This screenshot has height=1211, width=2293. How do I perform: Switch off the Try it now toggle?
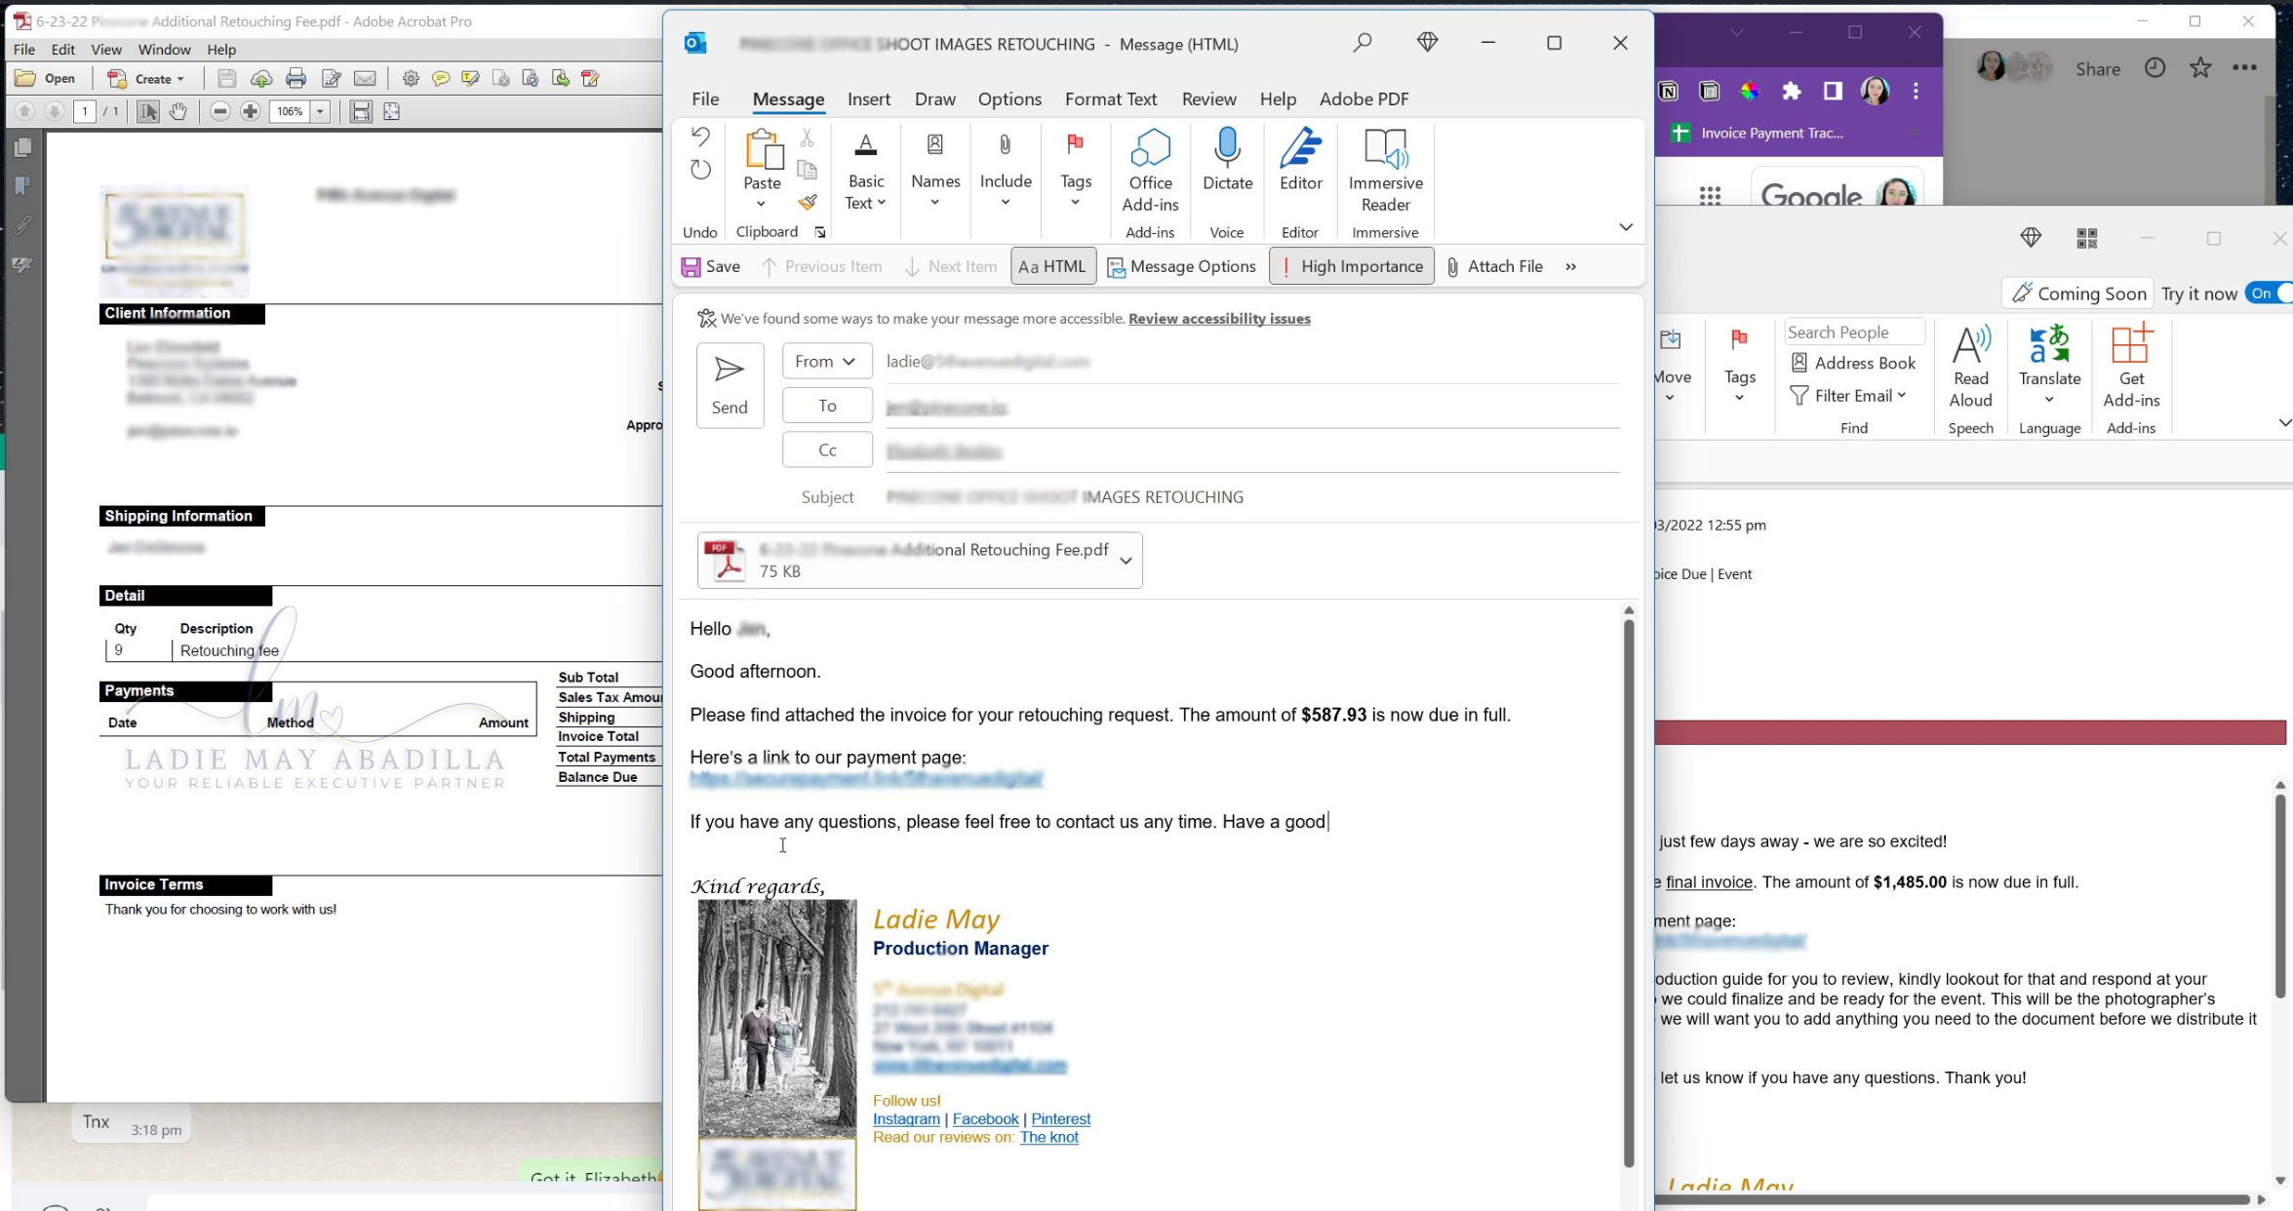pyautogui.click(x=2269, y=293)
